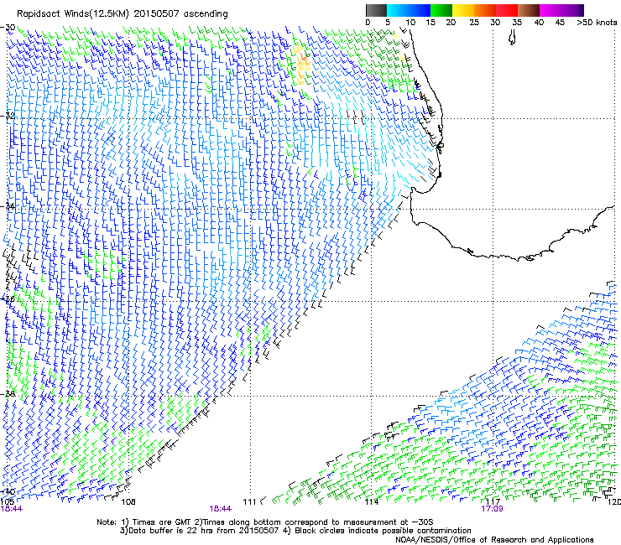Click the gray 0-5 knots legend color

(x=376, y=10)
